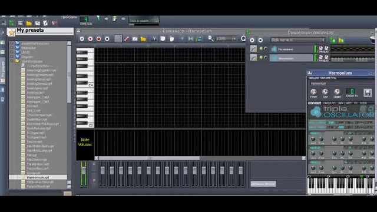Switch to the MIDI tab in Harmonium
Viewport: 377px width, 212px height.
pos(363,103)
